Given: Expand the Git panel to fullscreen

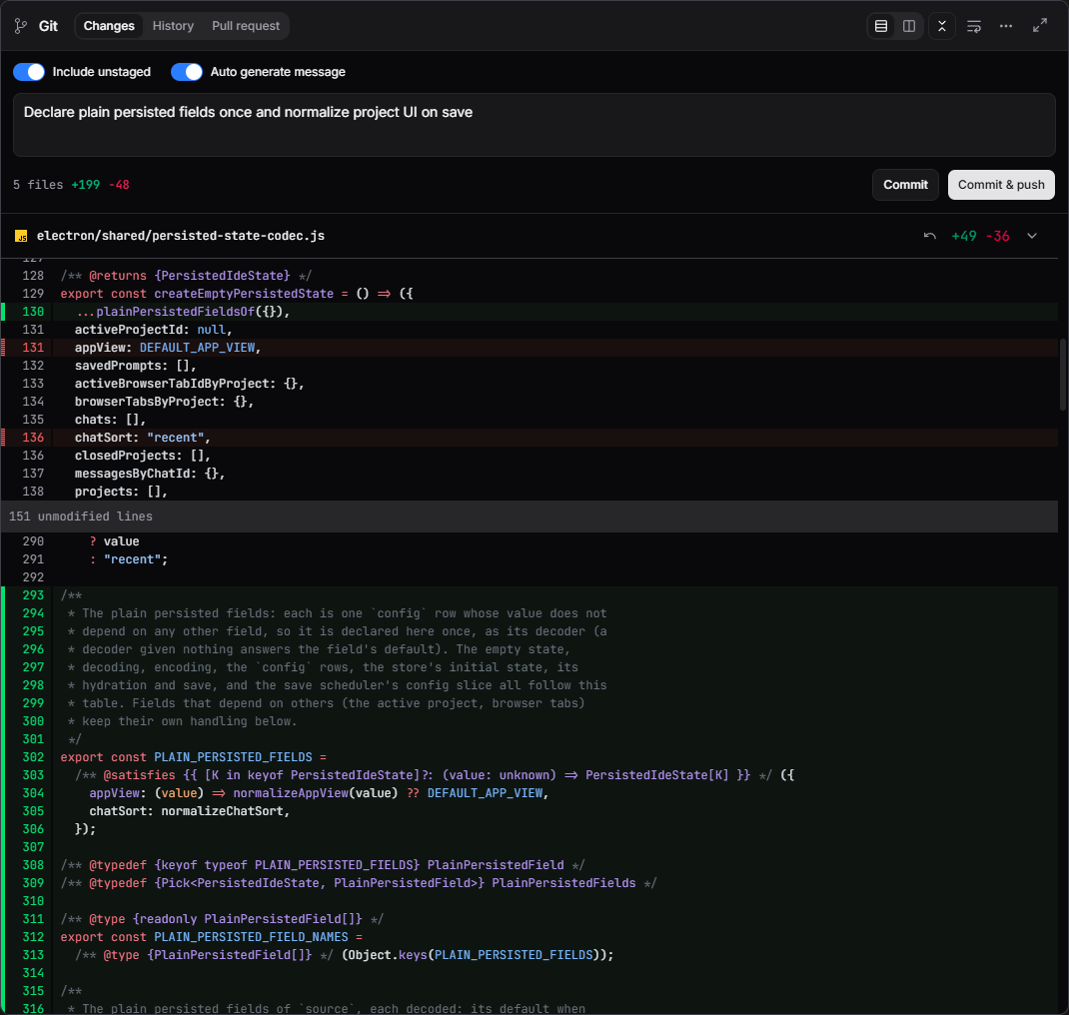Looking at the screenshot, I should coord(1040,26).
